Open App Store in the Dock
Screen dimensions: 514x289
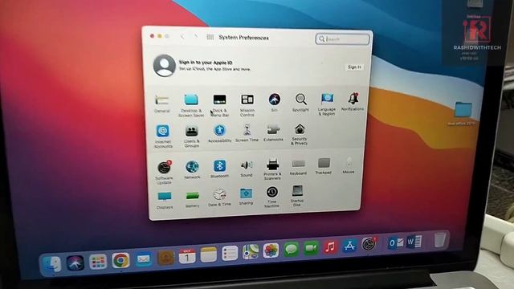click(349, 245)
